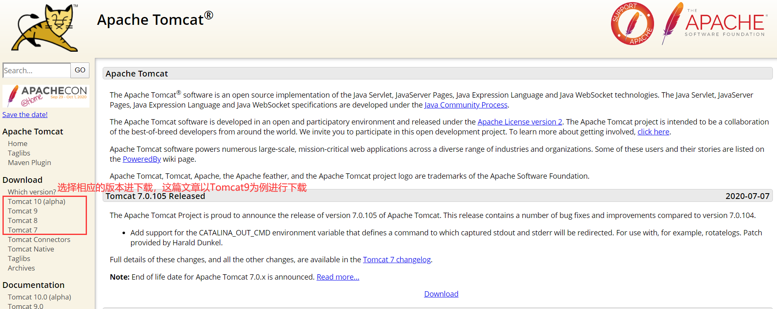Open Apache License version 2 link
The height and width of the screenshot is (309, 777).
(520, 122)
